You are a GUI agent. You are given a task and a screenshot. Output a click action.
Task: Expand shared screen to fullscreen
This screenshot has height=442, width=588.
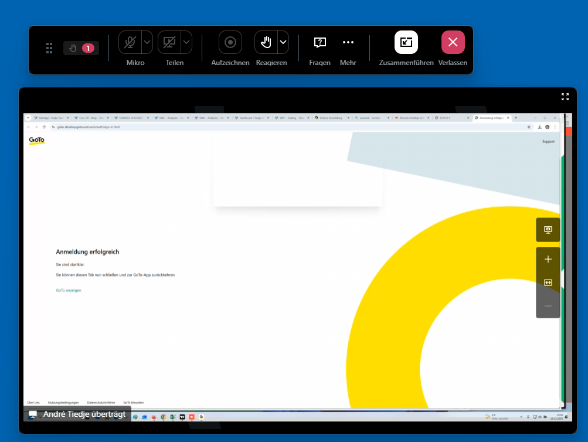(565, 97)
